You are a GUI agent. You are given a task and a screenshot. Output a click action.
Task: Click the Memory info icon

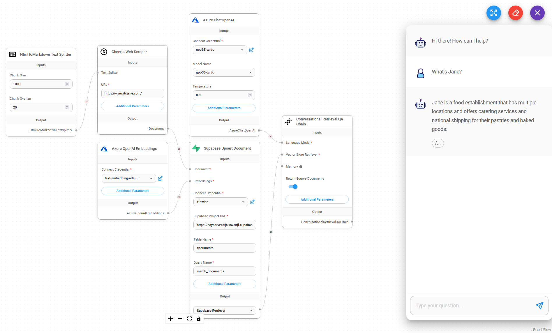coord(301,167)
